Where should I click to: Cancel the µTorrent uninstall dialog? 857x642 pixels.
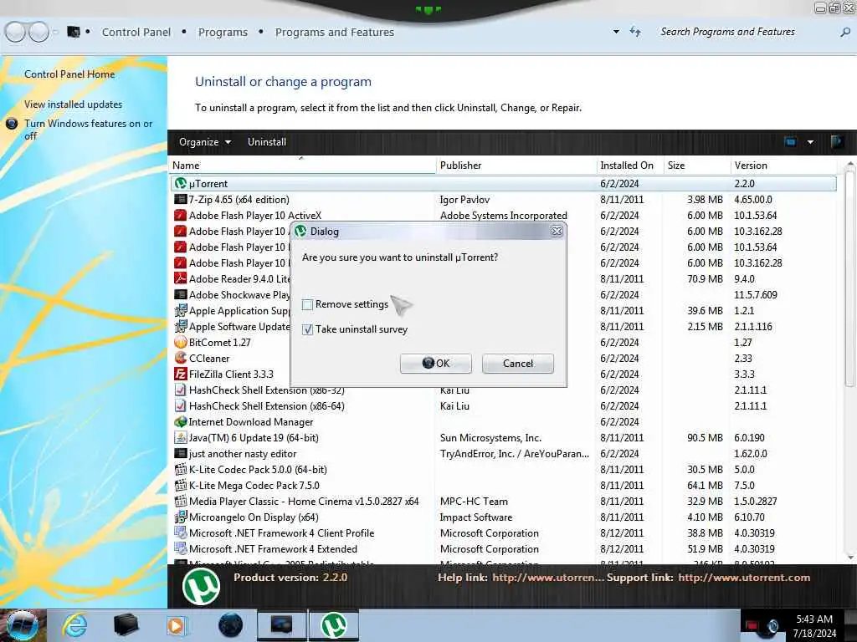coord(517,364)
